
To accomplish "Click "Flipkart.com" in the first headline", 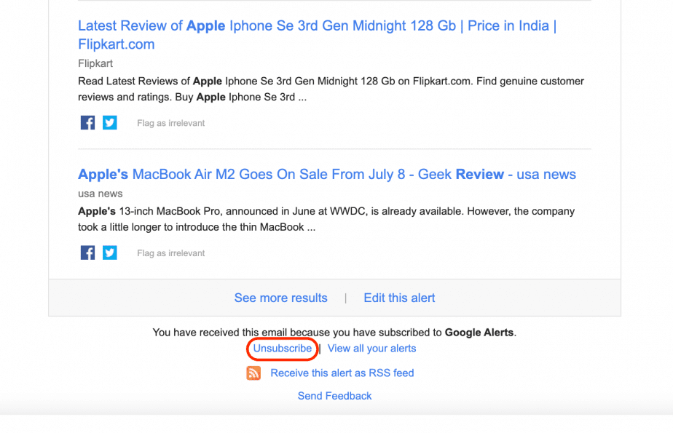I will [x=116, y=44].
